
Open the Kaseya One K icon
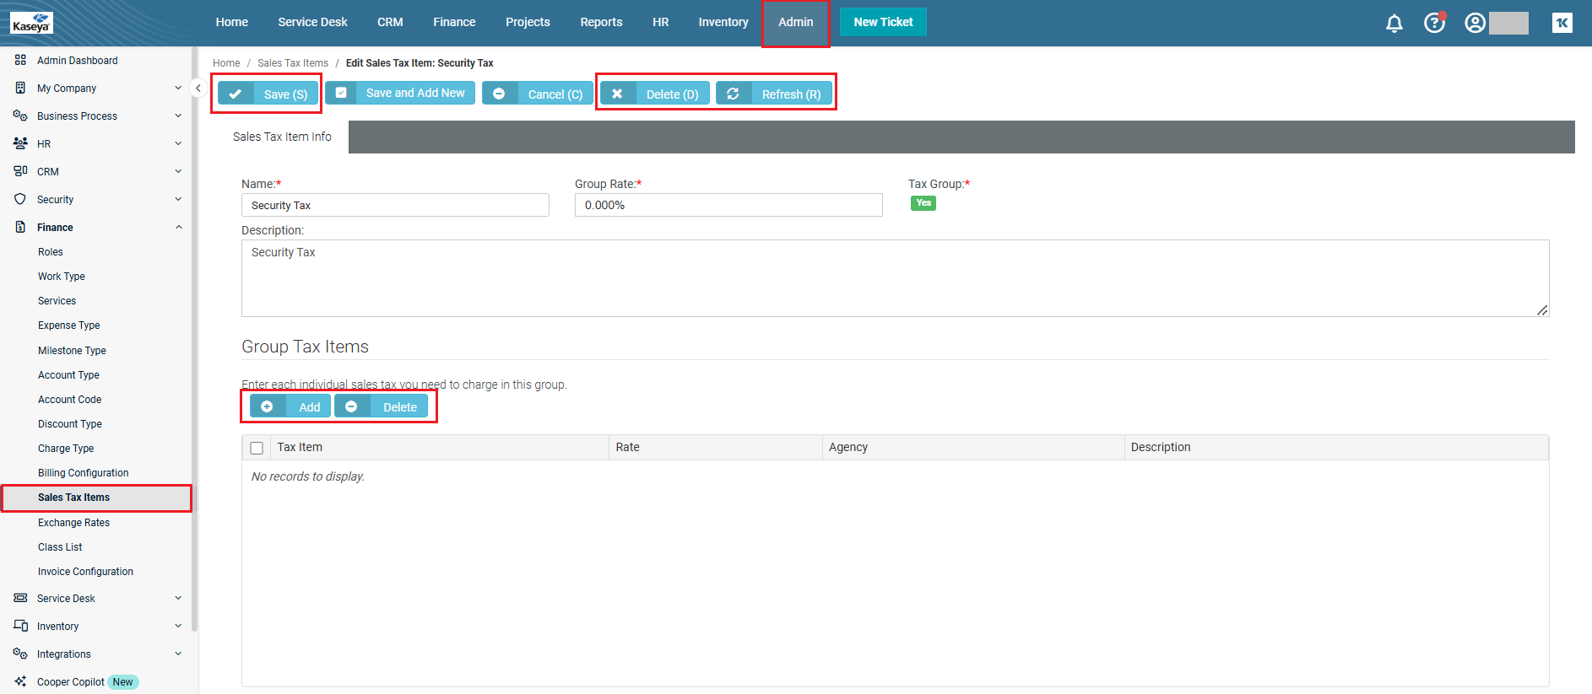pyautogui.click(x=1562, y=23)
